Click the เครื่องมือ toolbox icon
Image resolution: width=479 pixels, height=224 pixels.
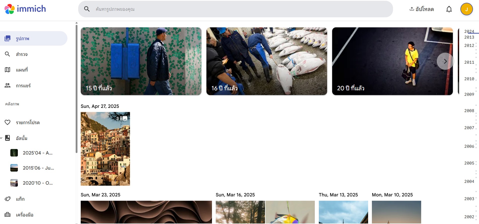click(x=8, y=215)
